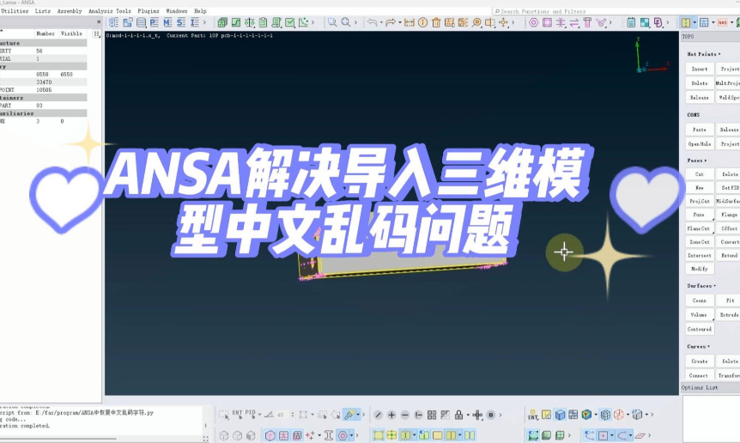This screenshot has height=443, width=740.
Task: Click the padlock Lock icon
Action: point(458,415)
